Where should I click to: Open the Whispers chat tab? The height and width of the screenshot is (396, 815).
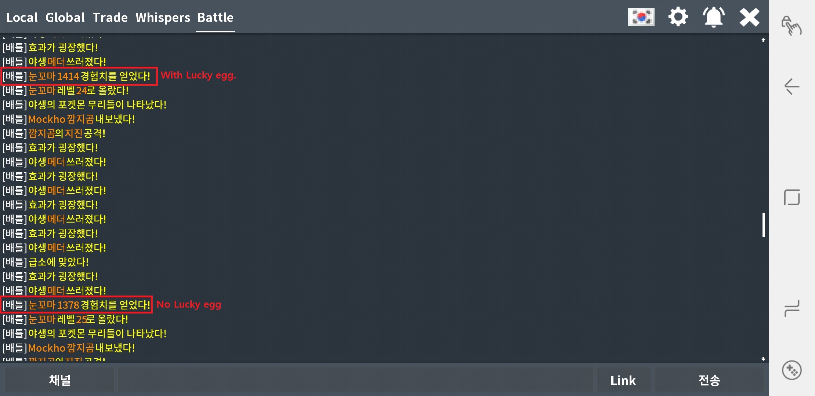[163, 18]
